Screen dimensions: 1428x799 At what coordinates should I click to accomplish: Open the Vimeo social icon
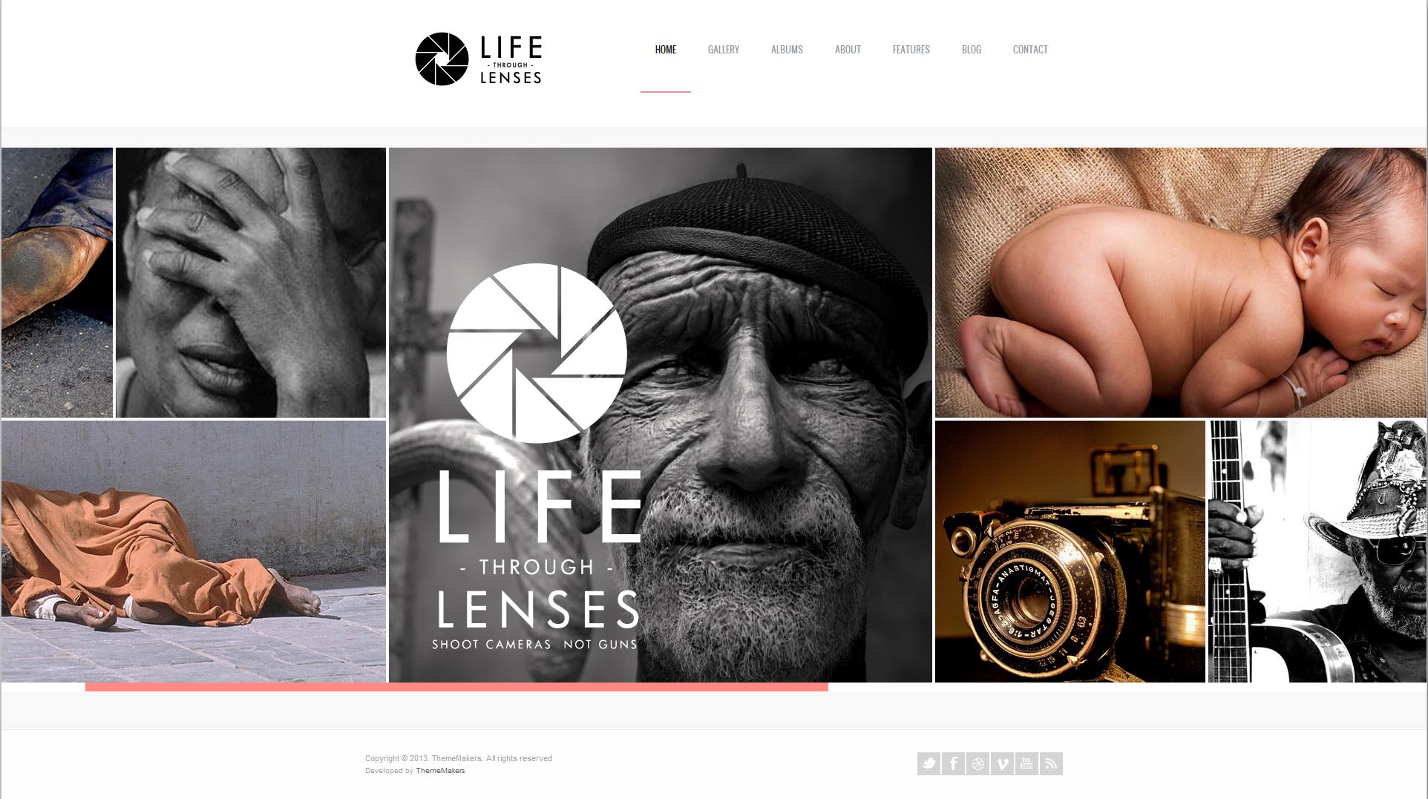pos(1002,763)
